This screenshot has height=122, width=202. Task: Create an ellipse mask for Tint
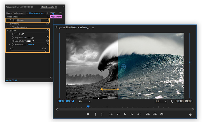click(x=14, y=34)
